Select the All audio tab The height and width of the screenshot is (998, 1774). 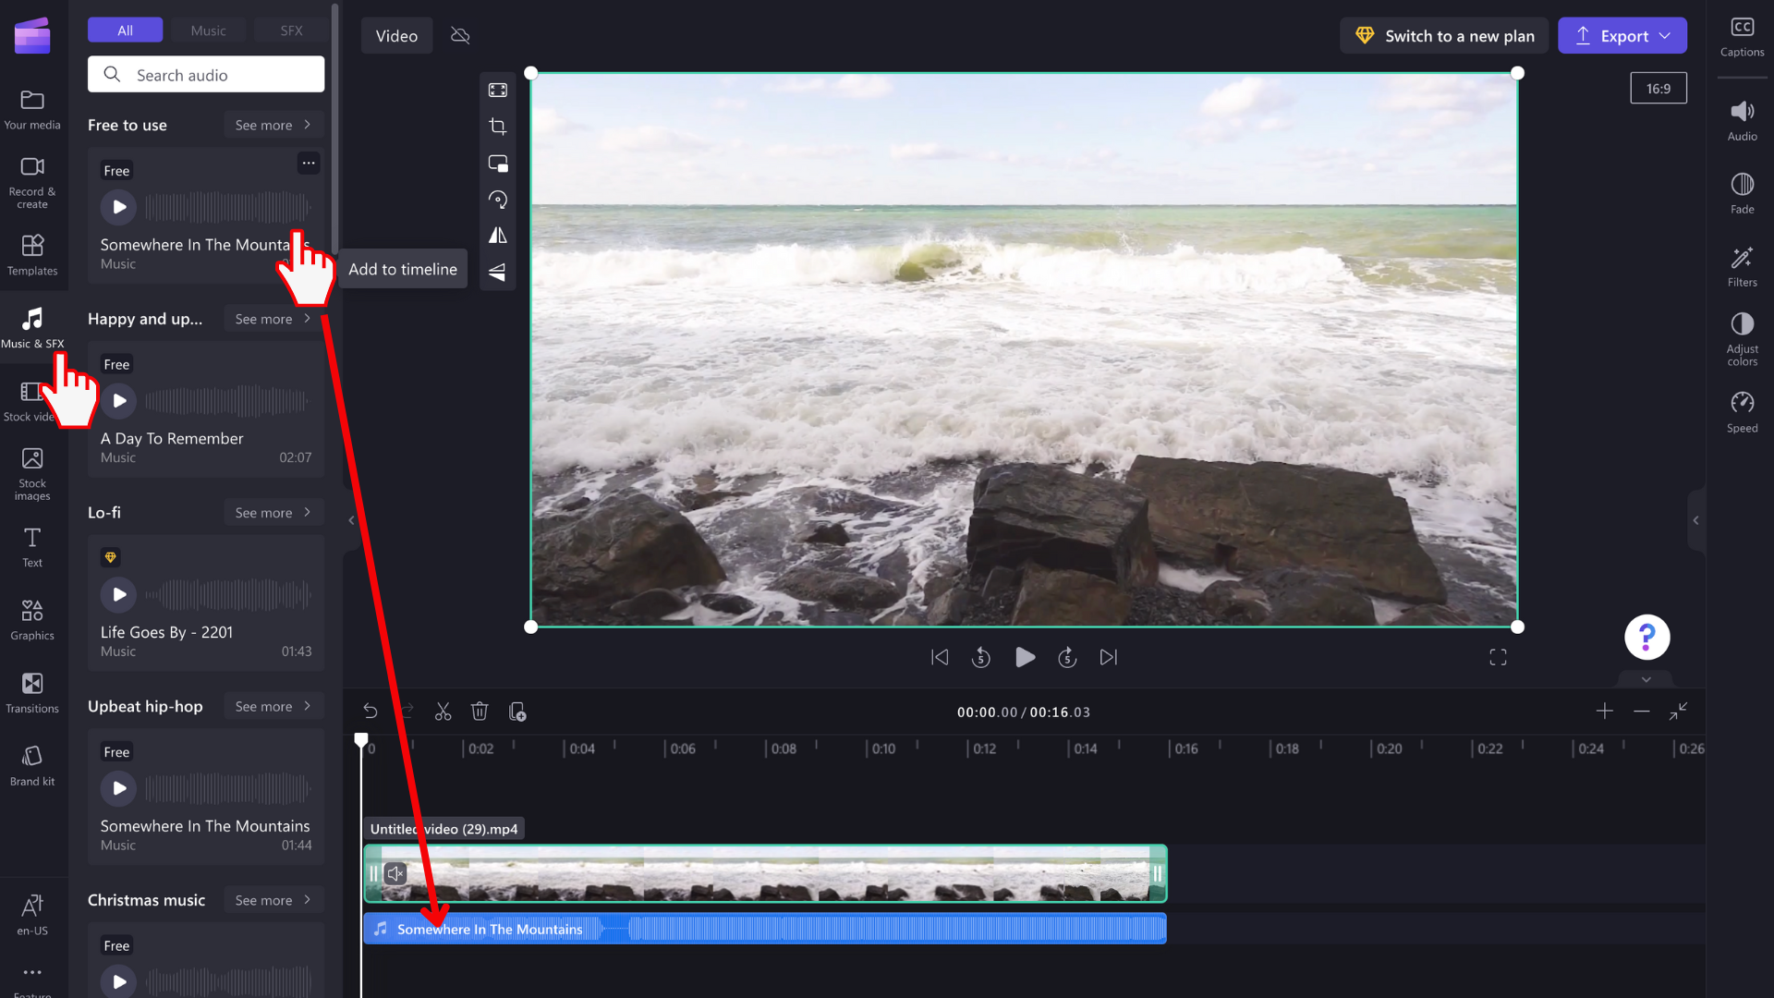coord(126,30)
